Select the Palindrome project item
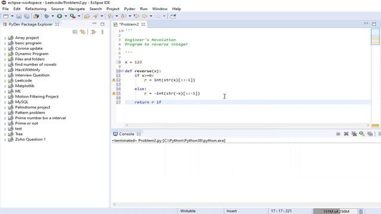Viewport: 381px width, 214px height. [33, 107]
